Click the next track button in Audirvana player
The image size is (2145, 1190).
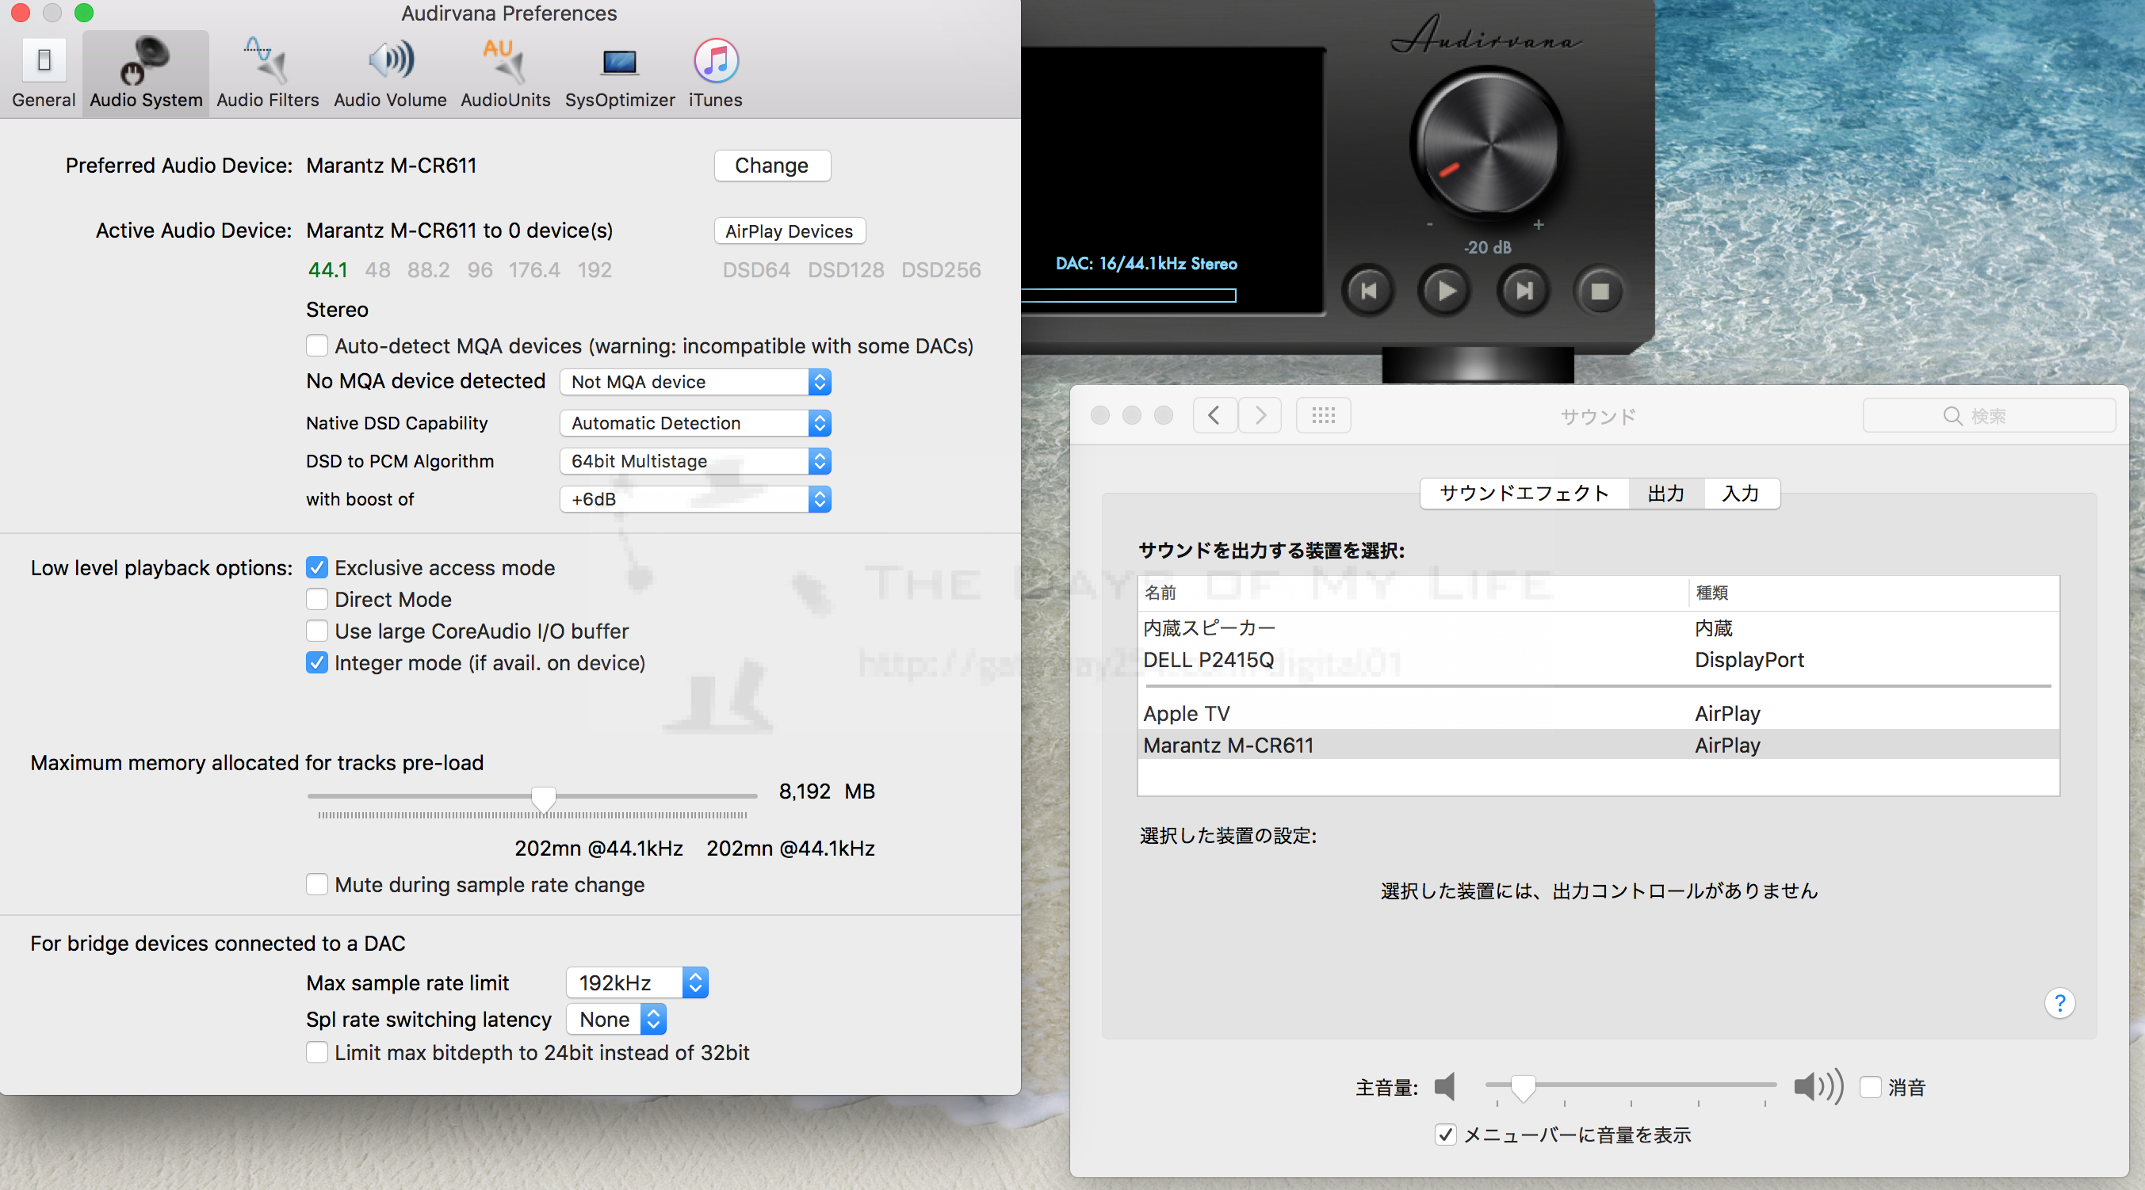(x=1523, y=292)
